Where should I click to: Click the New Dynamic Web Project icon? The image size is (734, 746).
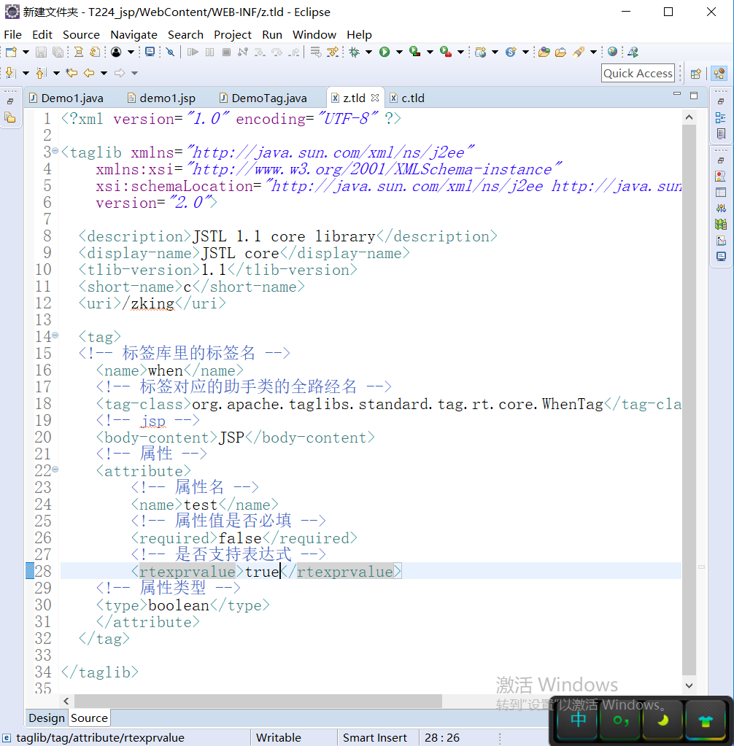480,52
